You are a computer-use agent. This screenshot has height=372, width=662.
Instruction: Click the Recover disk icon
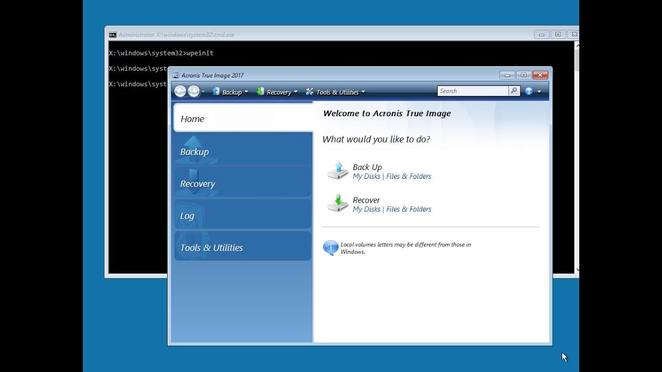[338, 204]
